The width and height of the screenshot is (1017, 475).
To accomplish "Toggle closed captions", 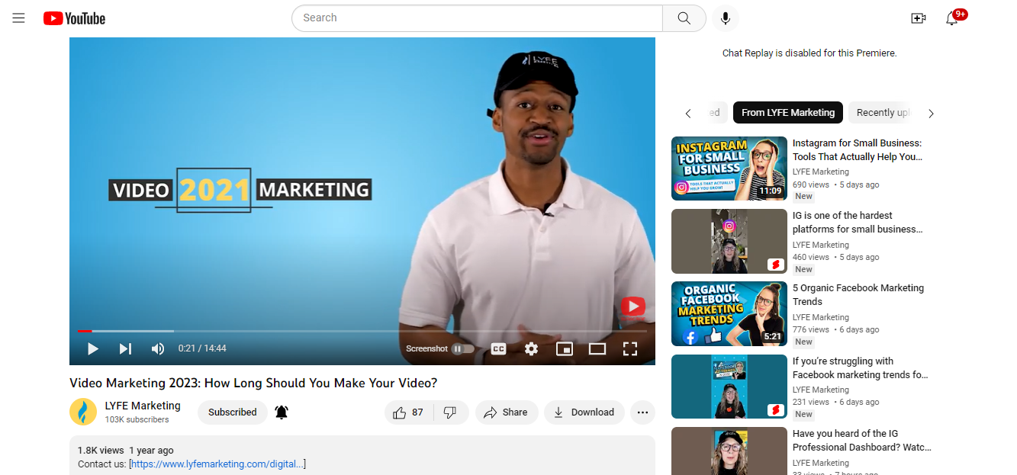I will tap(498, 348).
